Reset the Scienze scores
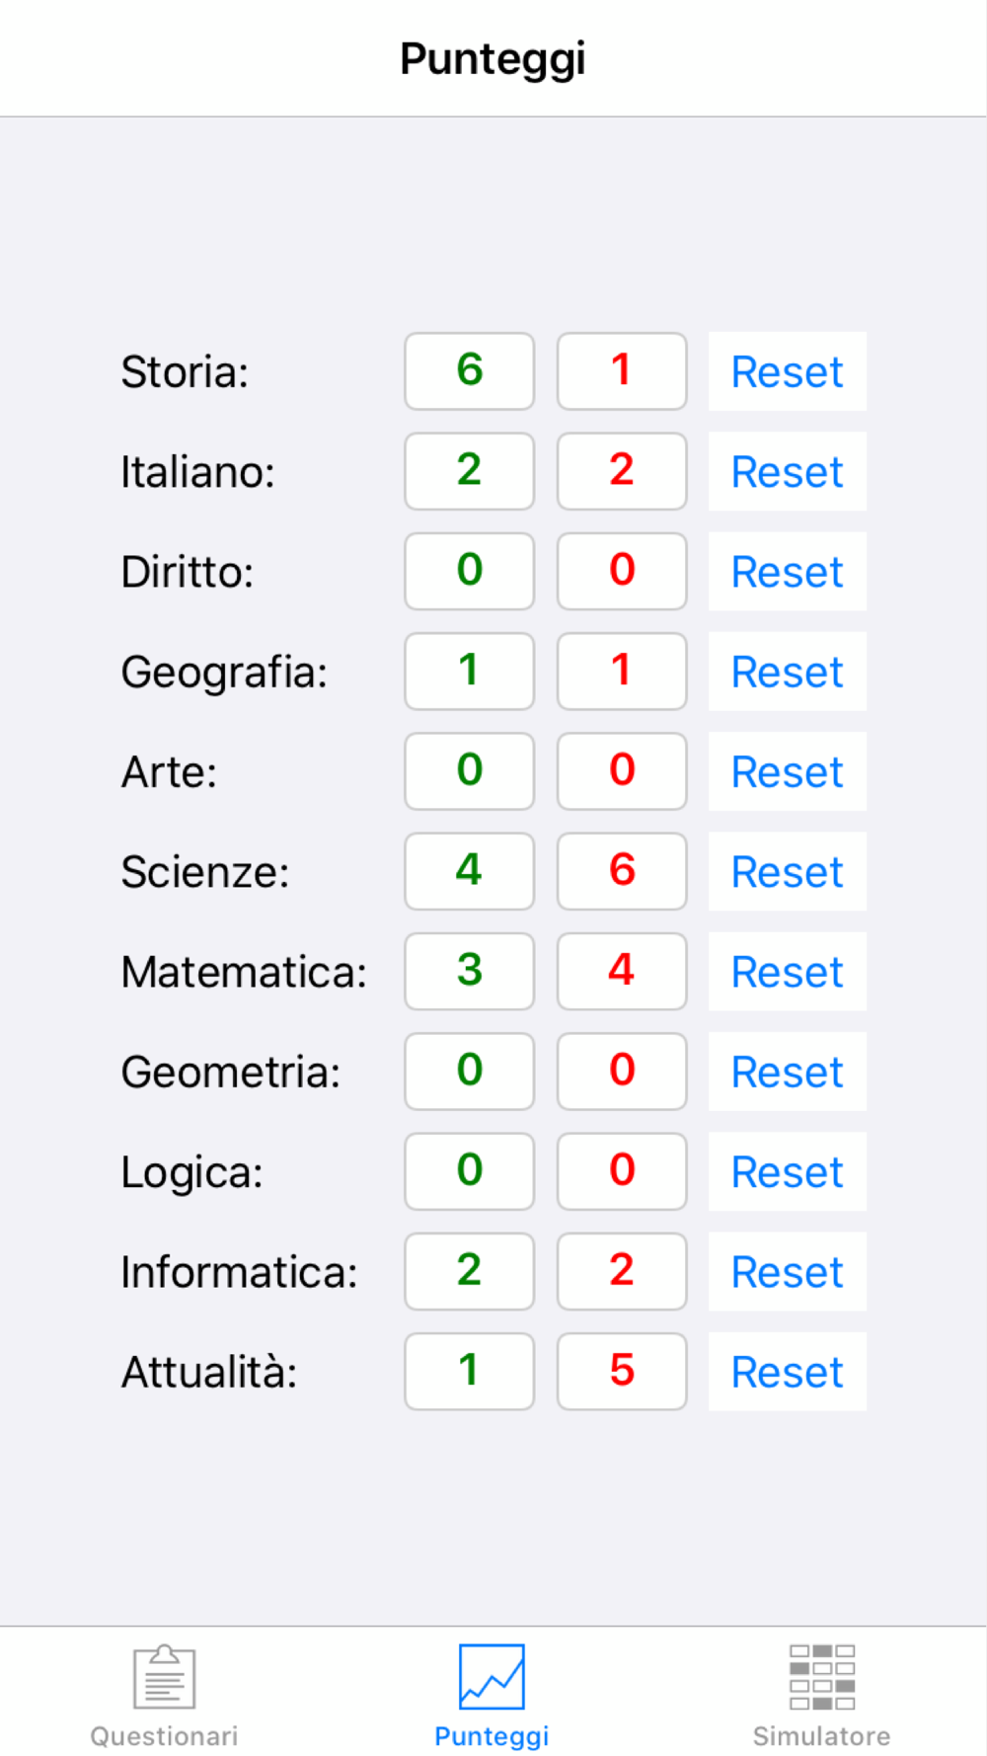987x1756 pixels. [x=788, y=871]
